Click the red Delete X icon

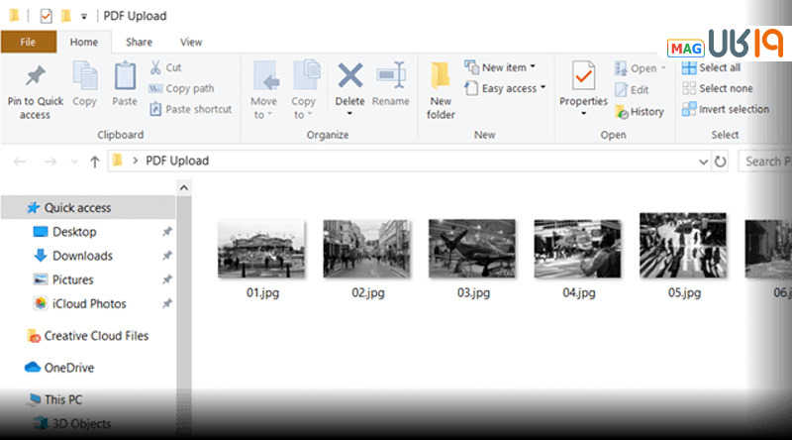pos(349,76)
